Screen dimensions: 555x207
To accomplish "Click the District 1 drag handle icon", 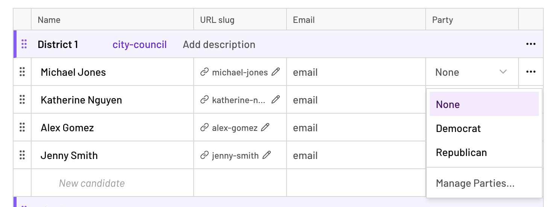I will [x=24, y=44].
